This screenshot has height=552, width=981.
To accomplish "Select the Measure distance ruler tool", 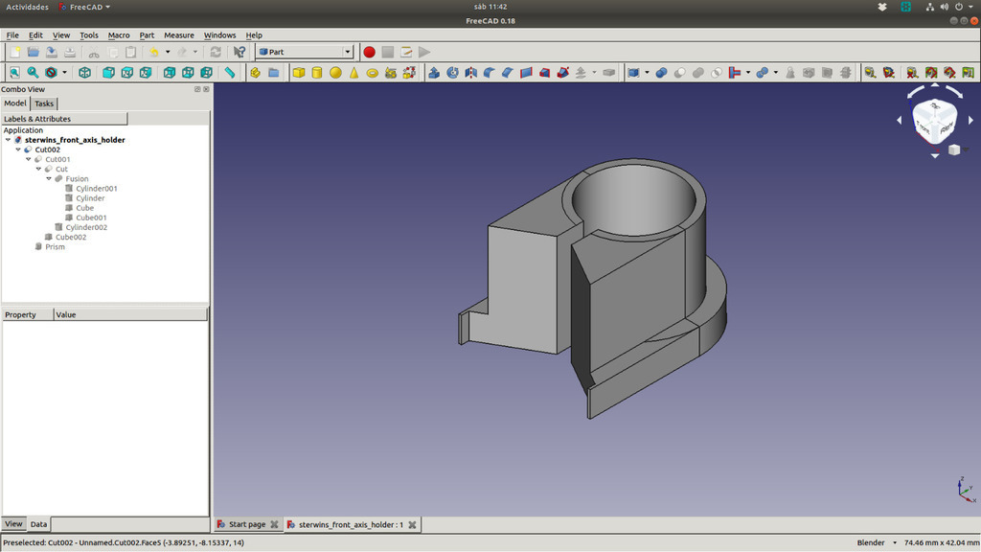I will click(230, 73).
